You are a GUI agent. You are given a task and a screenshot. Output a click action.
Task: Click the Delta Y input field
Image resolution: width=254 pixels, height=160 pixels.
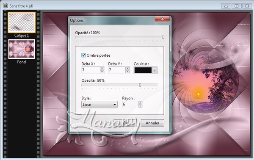click(x=117, y=70)
